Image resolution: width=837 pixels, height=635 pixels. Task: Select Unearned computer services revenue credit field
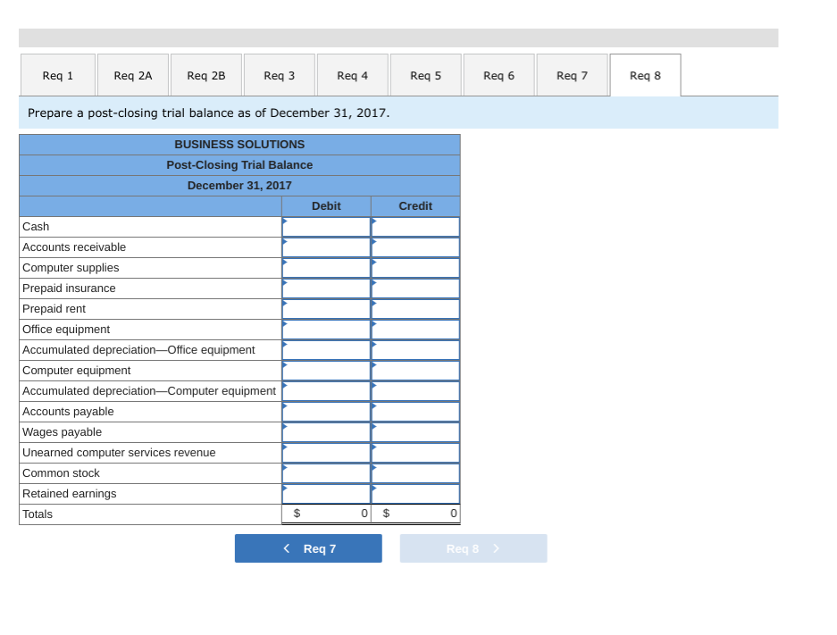(x=415, y=453)
